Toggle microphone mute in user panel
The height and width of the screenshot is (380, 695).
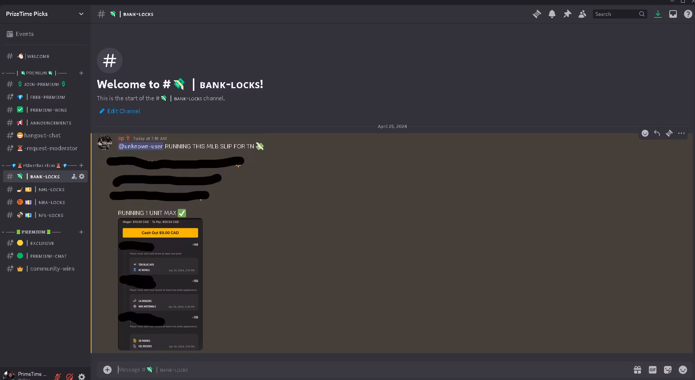tap(57, 377)
